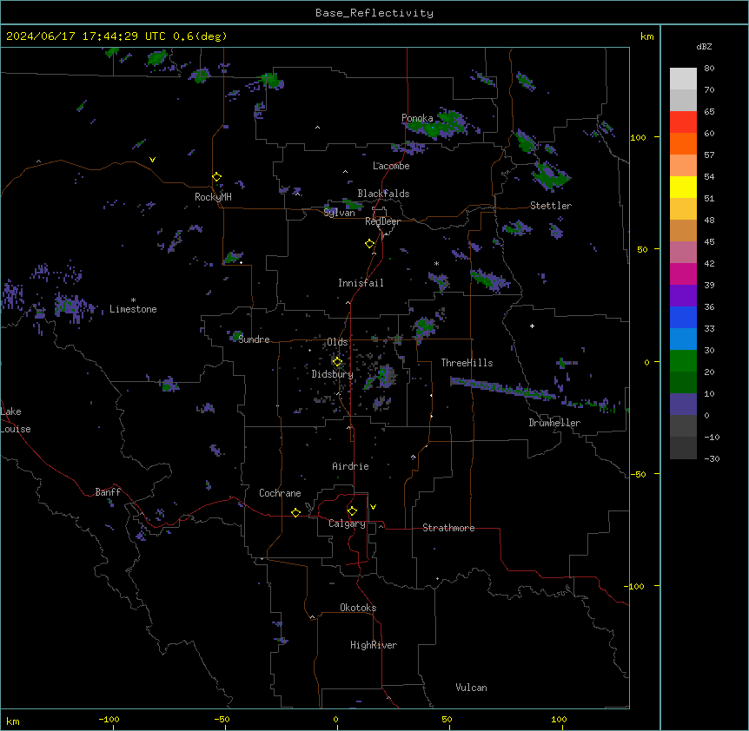Select the bright green 20-30 dBZ legend swatch
The height and width of the screenshot is (731, 749).
point(683,361)
